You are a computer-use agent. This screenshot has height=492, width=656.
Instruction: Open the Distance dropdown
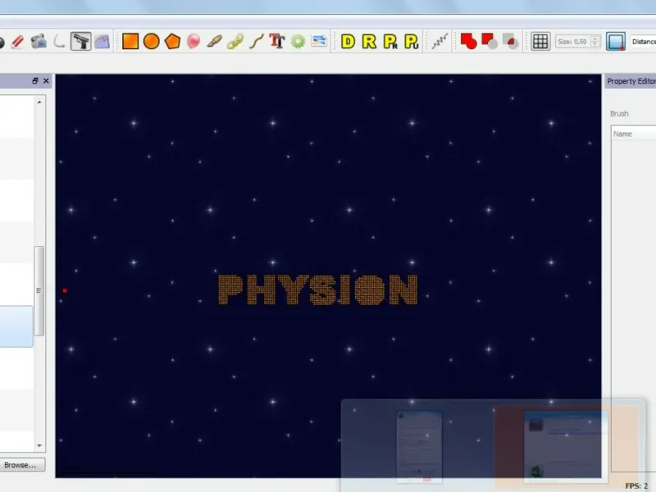pos(643,42)
